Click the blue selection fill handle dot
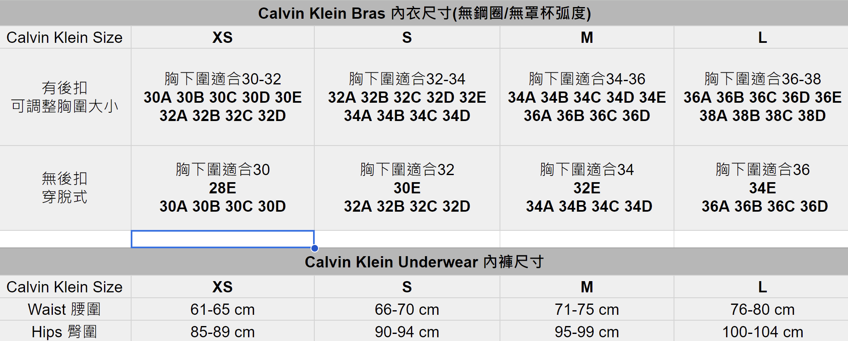Viewport: 848px width, 341px height. [315, 248]
